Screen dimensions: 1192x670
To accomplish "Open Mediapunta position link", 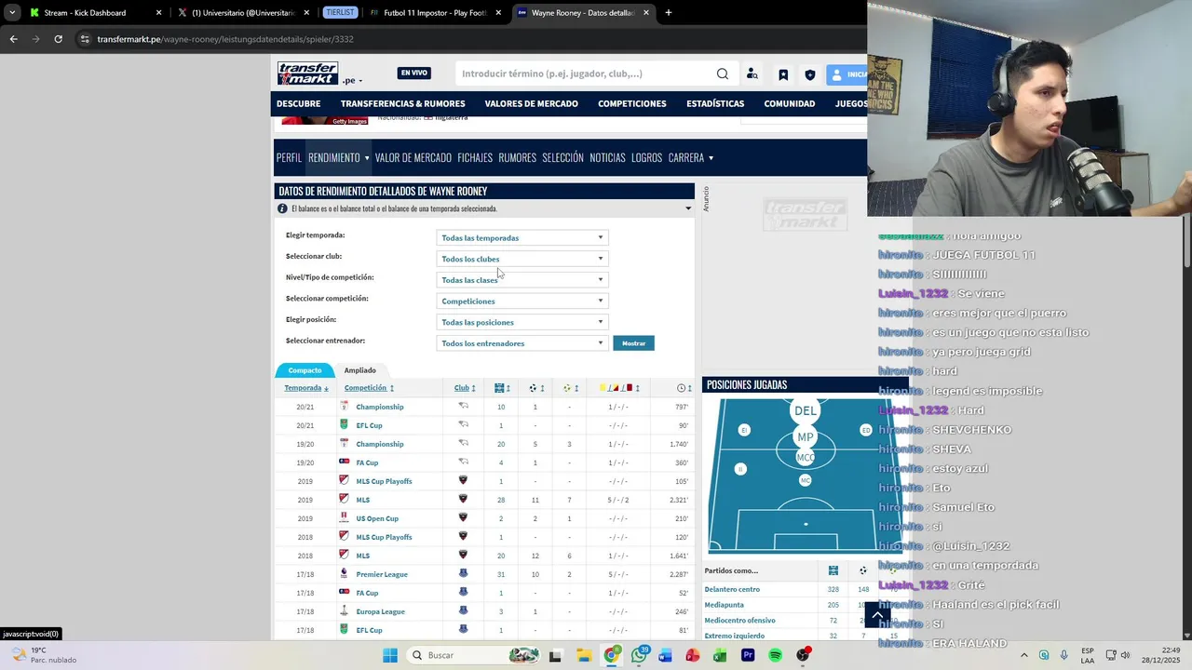I will (x=725, y=605).
